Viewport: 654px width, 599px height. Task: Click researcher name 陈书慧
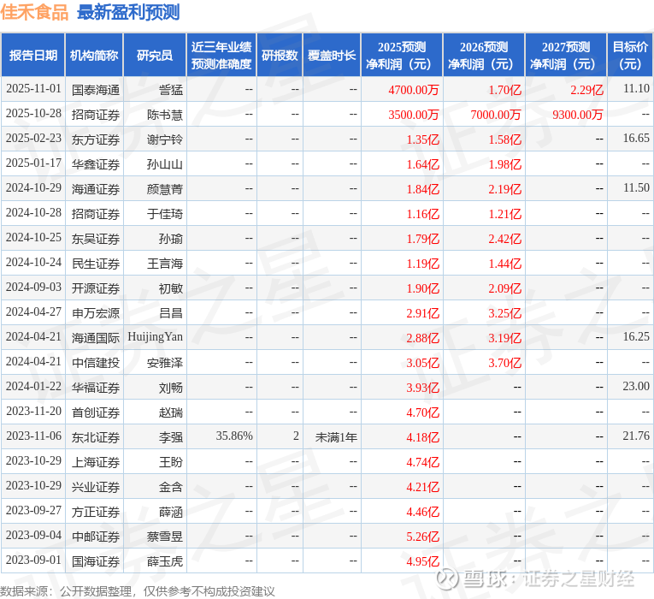pyautogui.click(x=165, y=115)
